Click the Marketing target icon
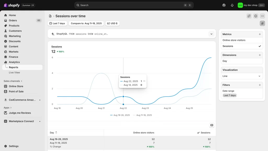Screen dimensions: 268x151 6,36
